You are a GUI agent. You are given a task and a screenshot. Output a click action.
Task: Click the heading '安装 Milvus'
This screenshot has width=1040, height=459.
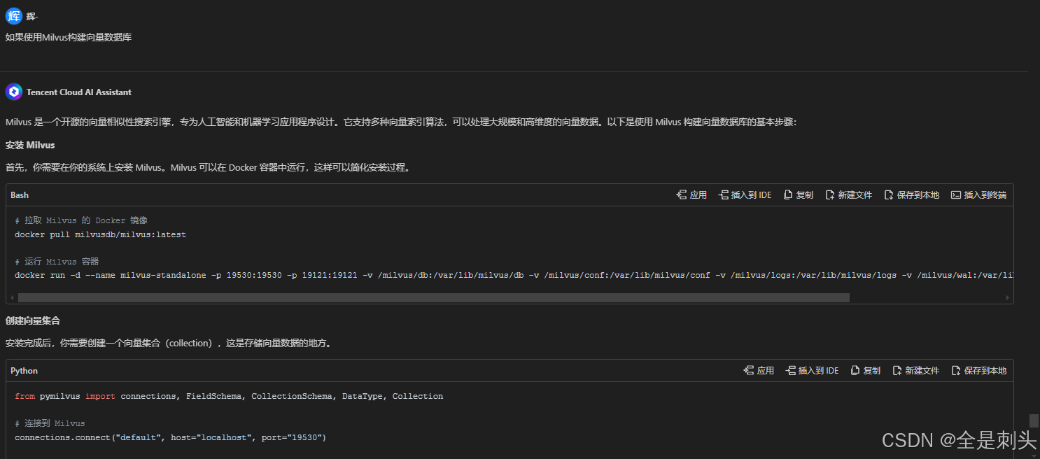[x=30, y=146]
